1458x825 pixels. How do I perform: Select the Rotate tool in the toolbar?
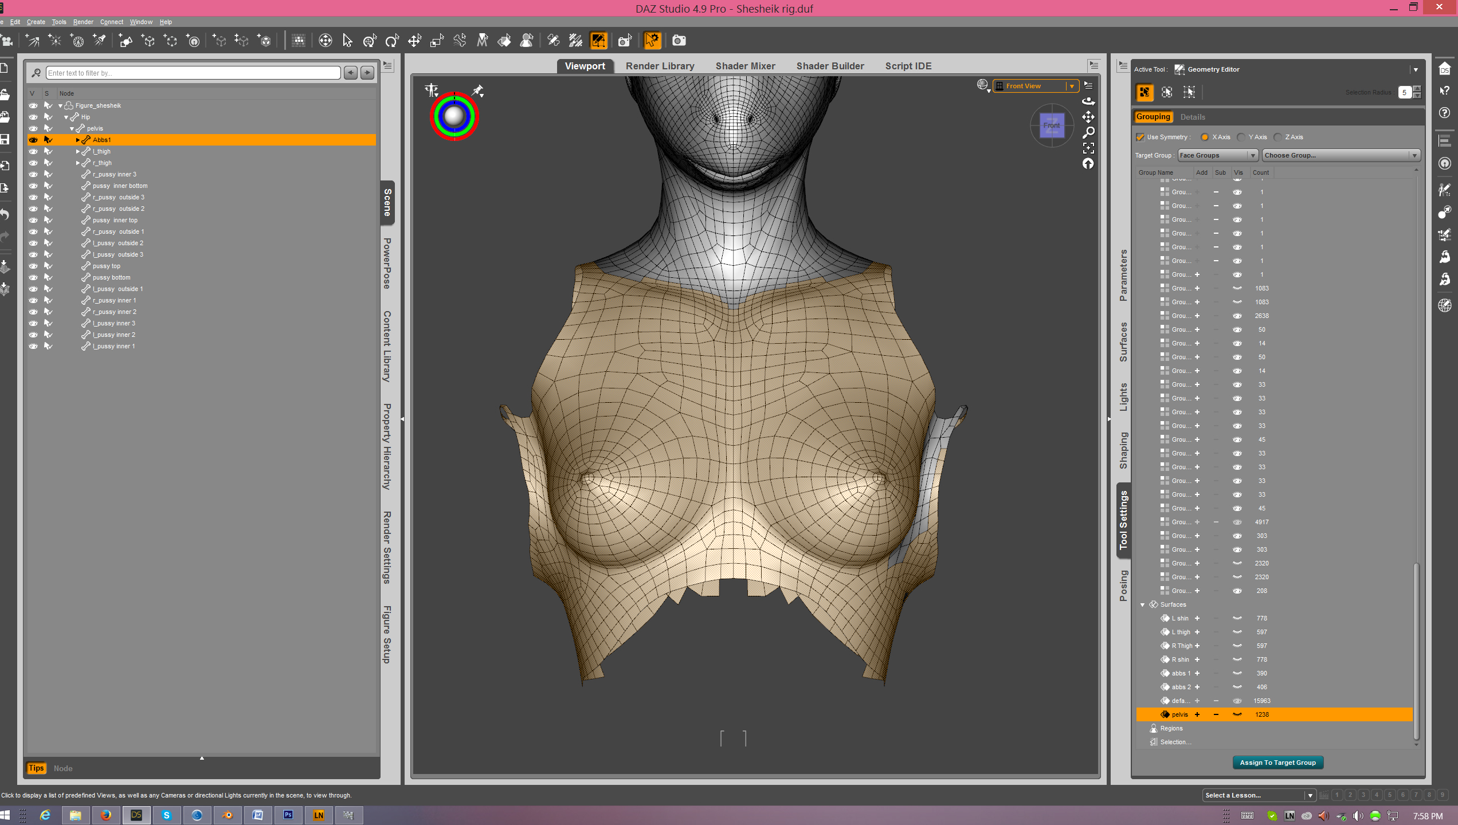(392, 41)
